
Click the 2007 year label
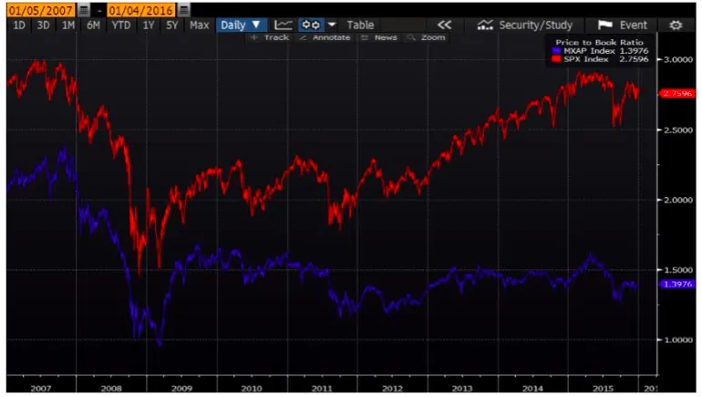tap(41, 389)
